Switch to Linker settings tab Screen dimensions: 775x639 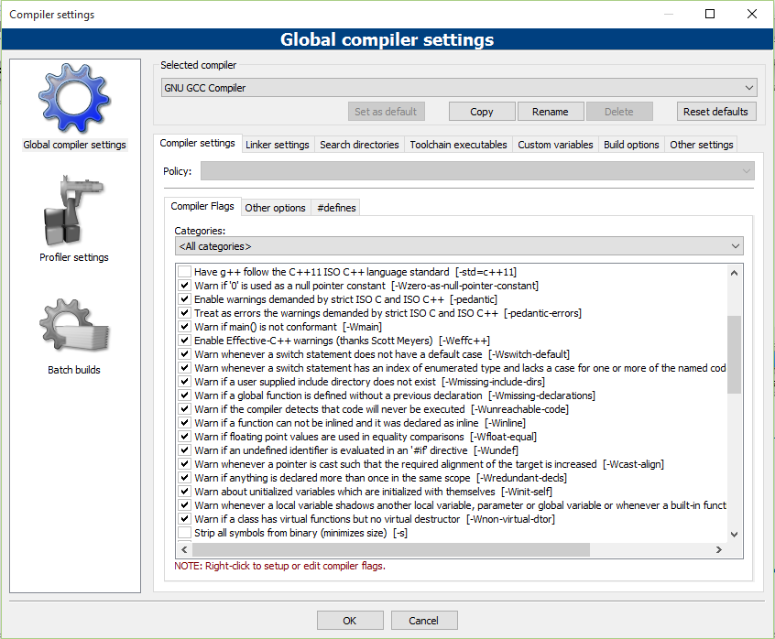[x=278, y=145]
